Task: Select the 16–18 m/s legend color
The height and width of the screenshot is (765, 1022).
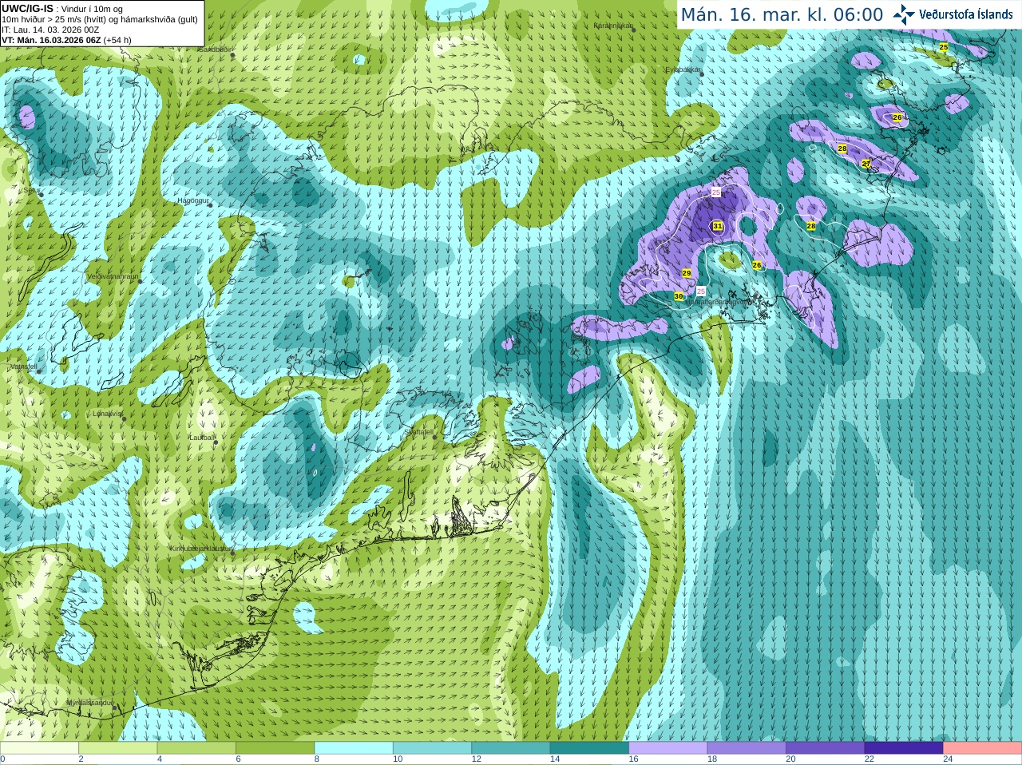Action: click(x=668, y=748)
